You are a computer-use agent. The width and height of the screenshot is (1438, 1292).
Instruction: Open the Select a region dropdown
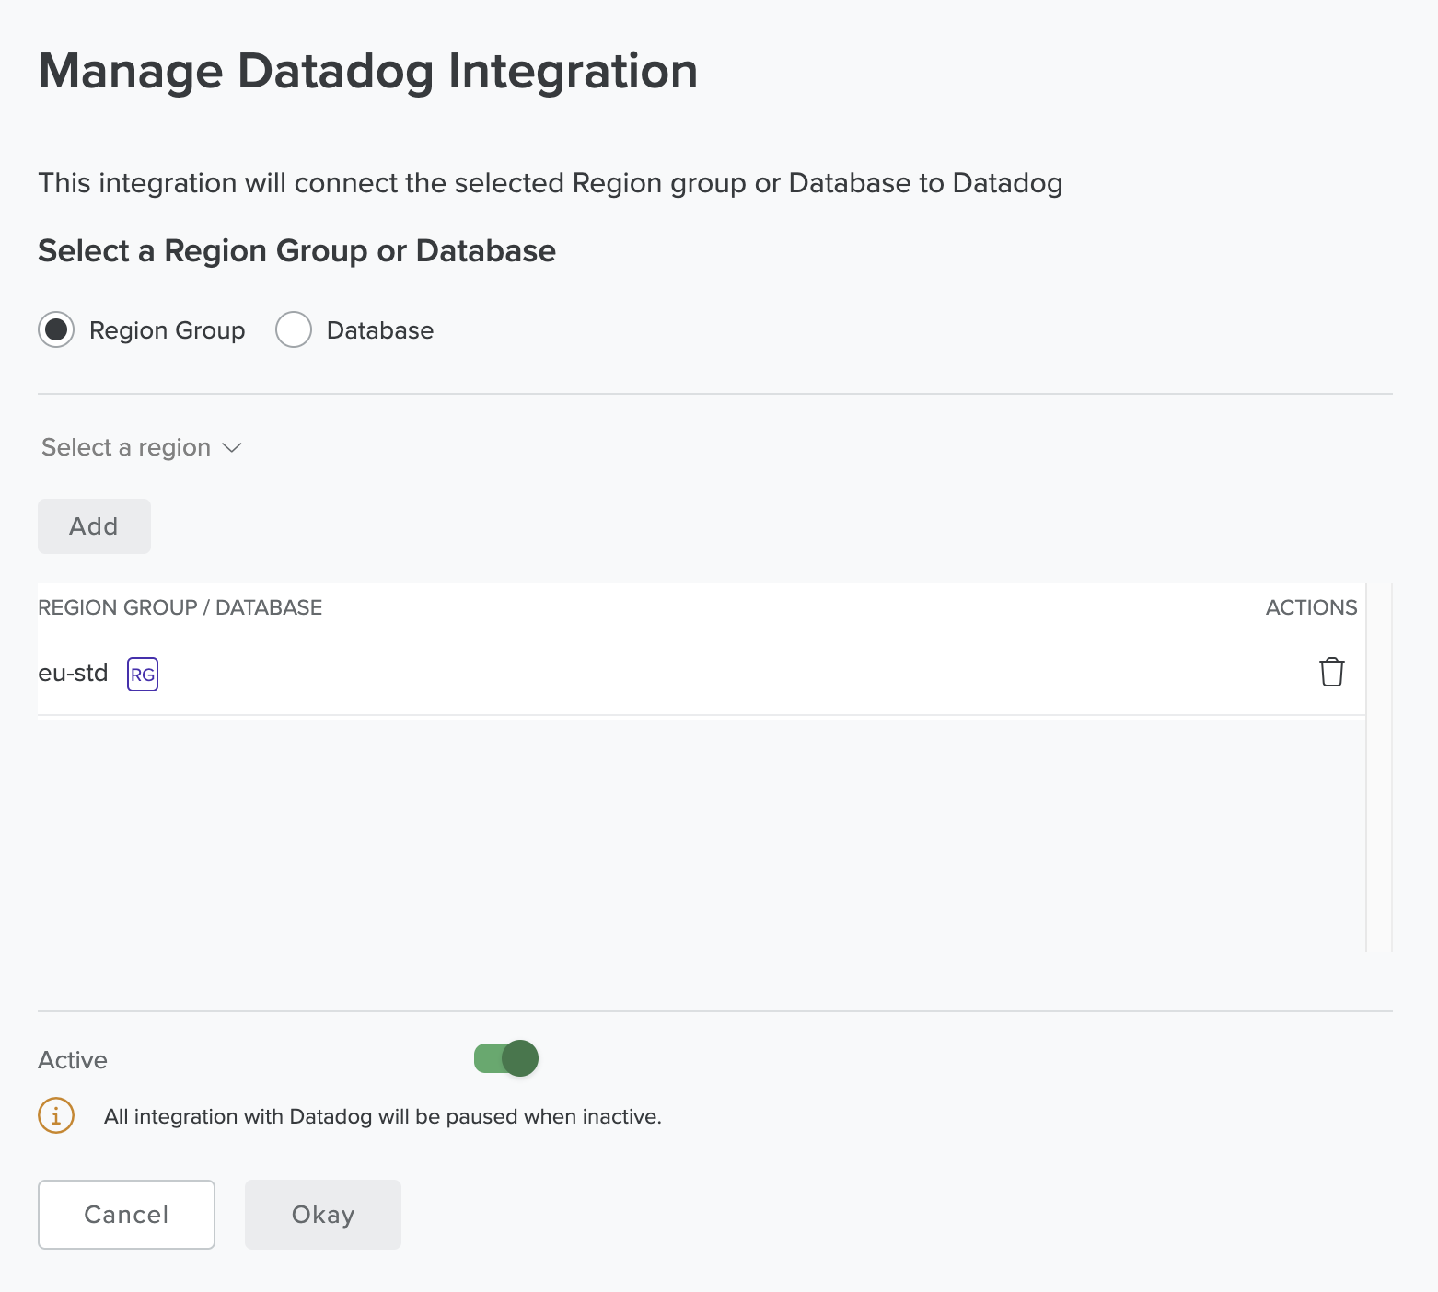point(142,447)
